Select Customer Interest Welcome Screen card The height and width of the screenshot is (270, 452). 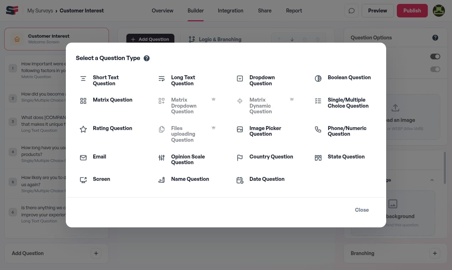point(57,39)
